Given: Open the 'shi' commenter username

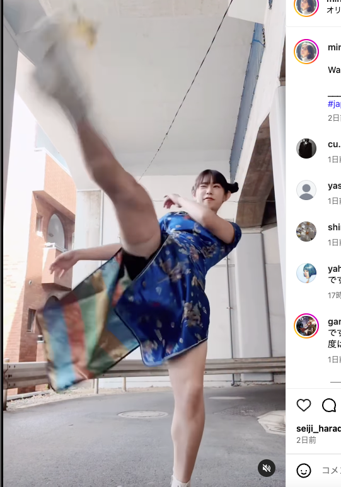Looking at the screenshot, I should point(334,227).
